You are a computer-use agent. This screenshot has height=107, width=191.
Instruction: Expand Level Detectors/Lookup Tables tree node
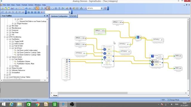tap(5, 77)
